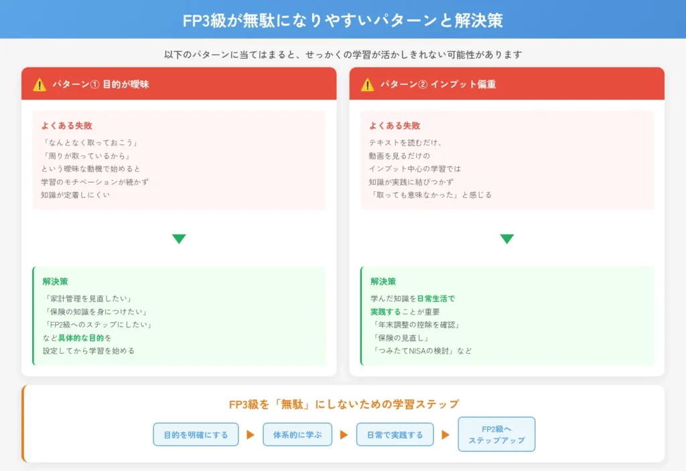Click the warning icon on パターン② header
Viewport: 686px width, 471px height.
click(x=366, y=83)
